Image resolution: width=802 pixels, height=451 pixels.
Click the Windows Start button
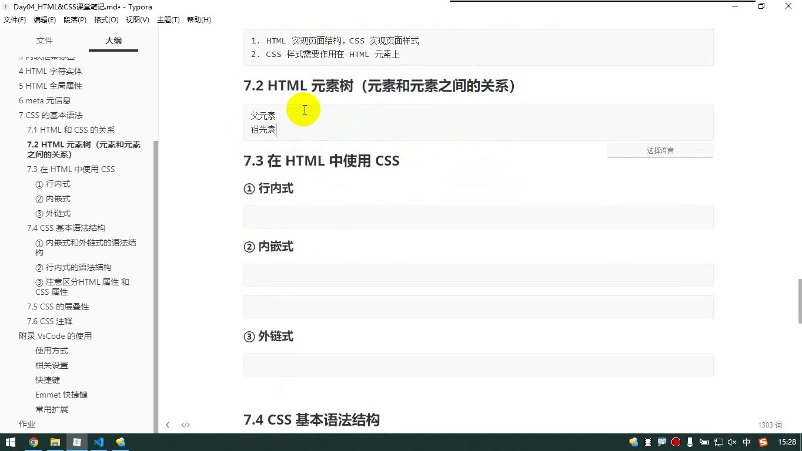click(x=11, y=442)
